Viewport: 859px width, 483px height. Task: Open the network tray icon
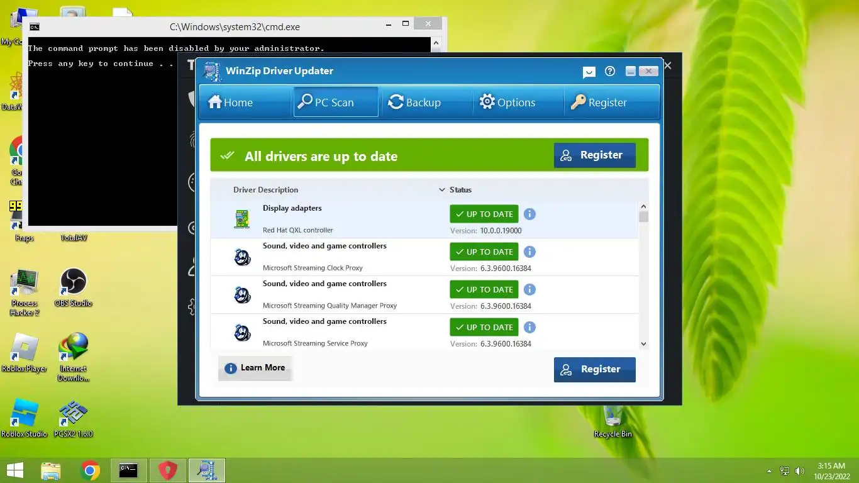click(785, 471)
